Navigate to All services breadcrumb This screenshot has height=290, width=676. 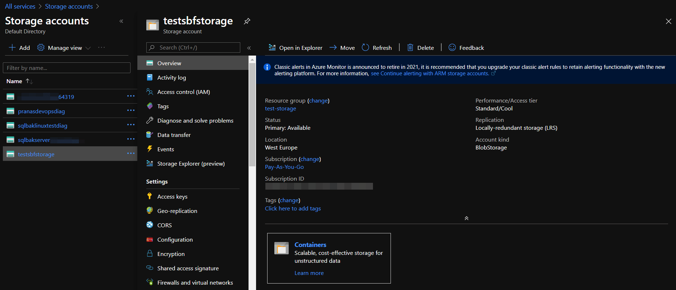click(x=20, y=6)
